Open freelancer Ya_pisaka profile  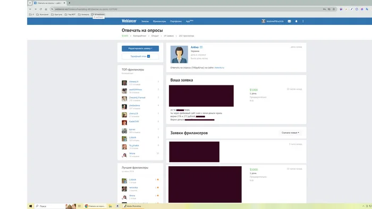click(134, 145)
